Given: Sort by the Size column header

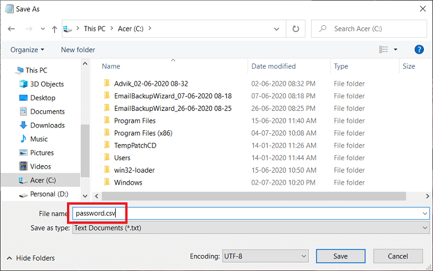Looking at the screenshot, I should (x=409, y=66).
